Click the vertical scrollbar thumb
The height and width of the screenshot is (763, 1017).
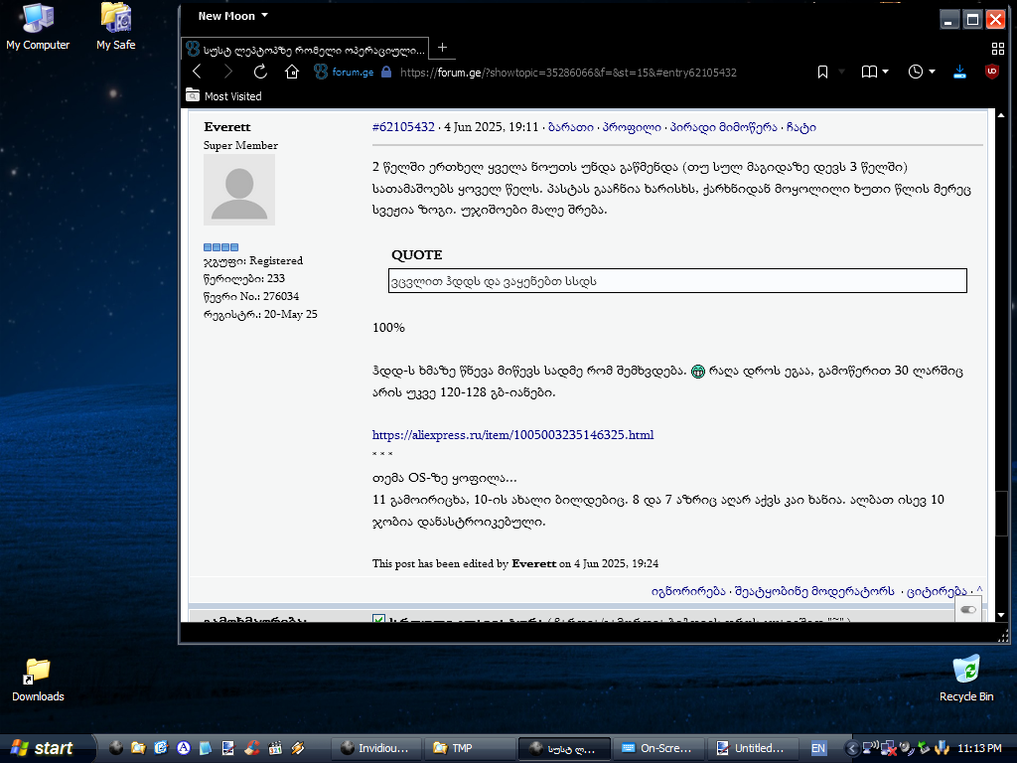[x=1001, y=513]
